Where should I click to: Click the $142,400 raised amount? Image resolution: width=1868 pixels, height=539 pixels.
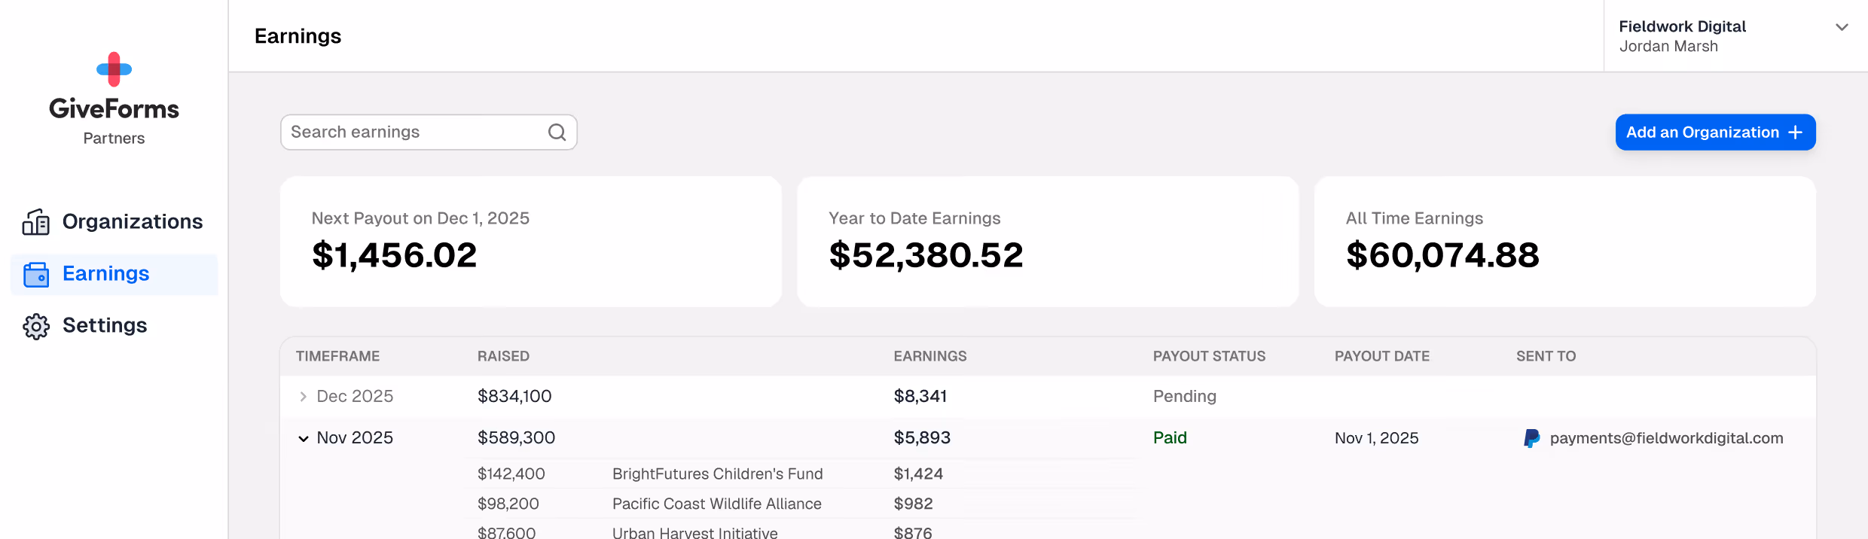pyautogui.click(x=511, y=474)
